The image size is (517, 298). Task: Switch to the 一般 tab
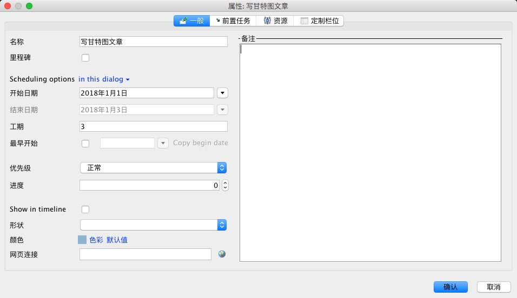[x=192, y=21]
